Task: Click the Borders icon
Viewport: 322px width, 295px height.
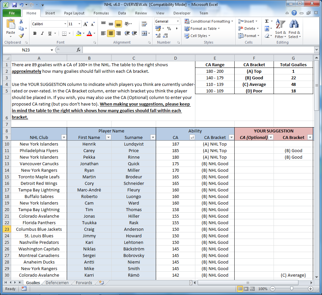Action: [64, 33]
